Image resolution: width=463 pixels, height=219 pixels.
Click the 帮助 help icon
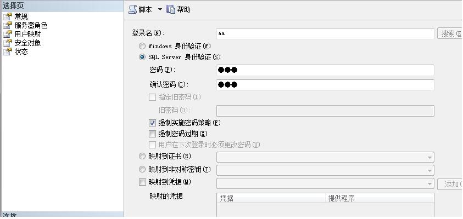(x=171, y=9)
